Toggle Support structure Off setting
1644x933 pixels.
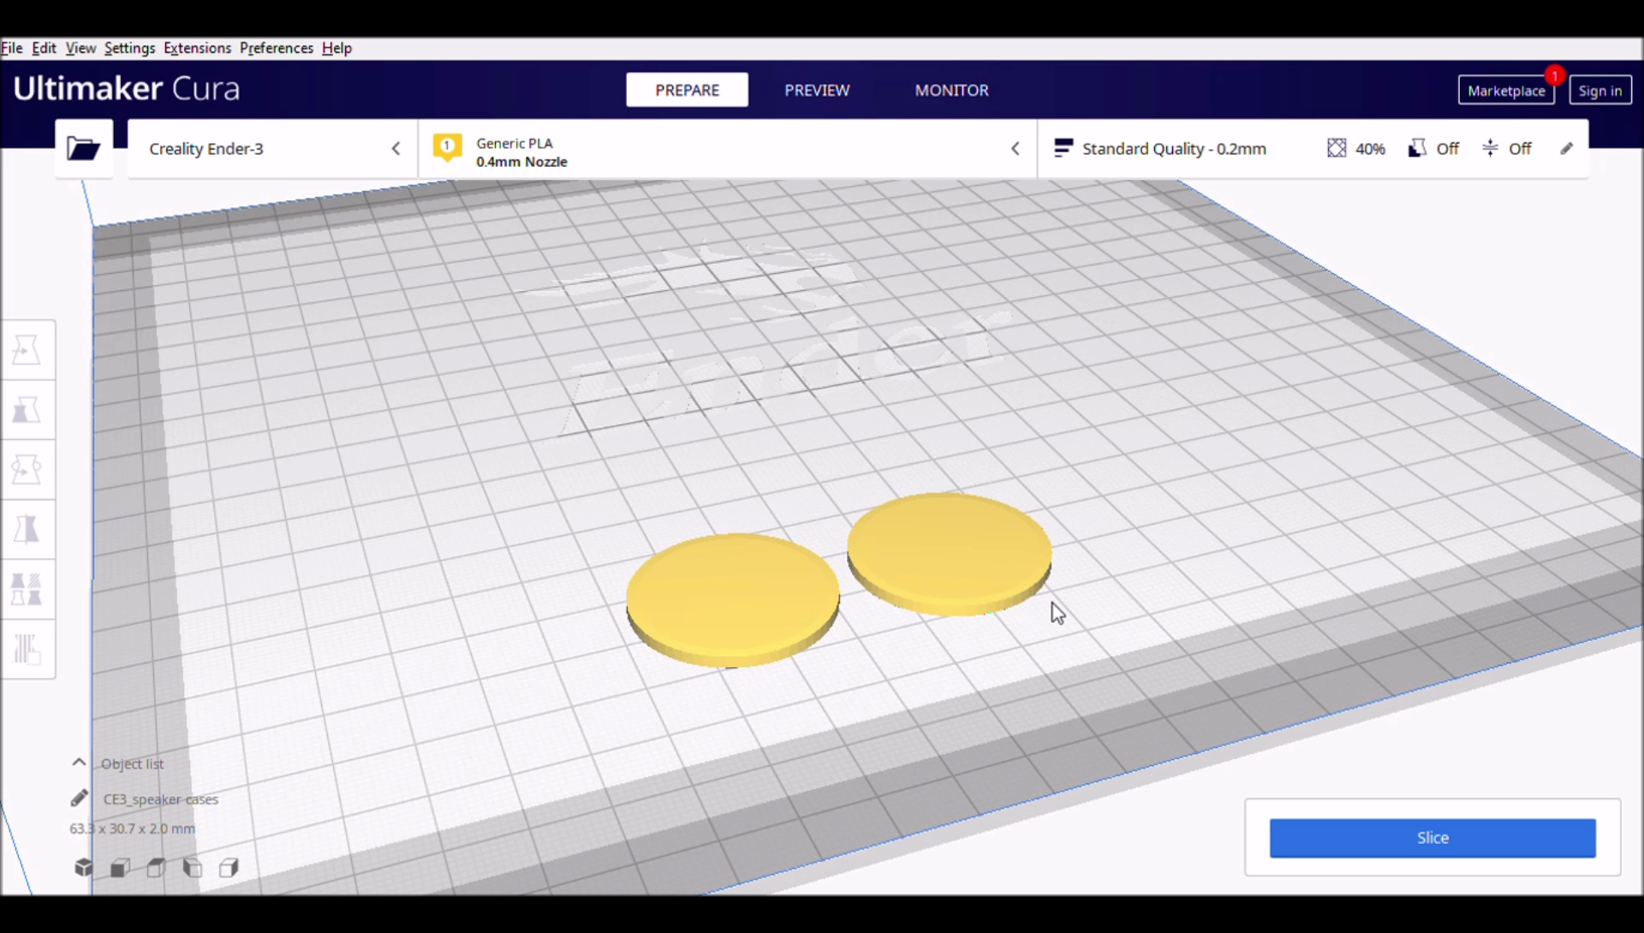[1432, 148]
